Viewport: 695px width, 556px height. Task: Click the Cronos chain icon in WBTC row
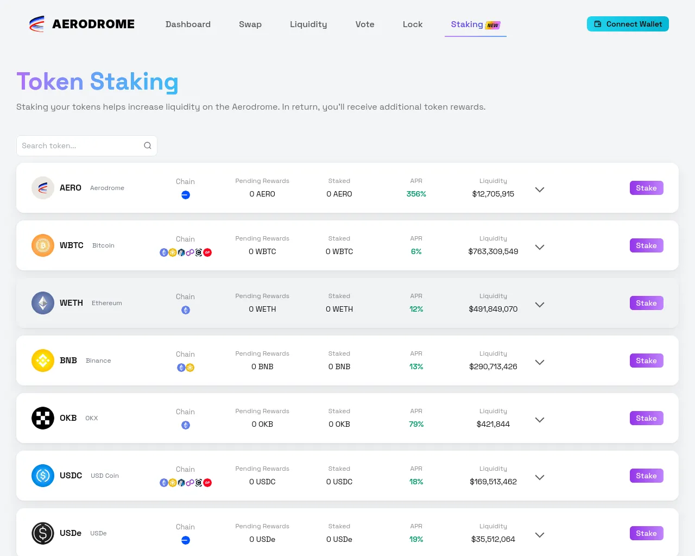click(x=199, y=252)
